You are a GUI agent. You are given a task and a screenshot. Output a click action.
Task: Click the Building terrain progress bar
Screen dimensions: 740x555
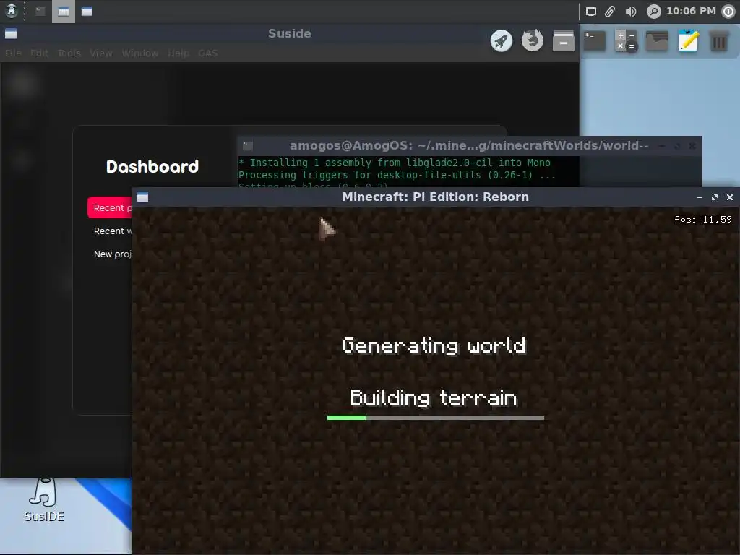click(436, 418)
